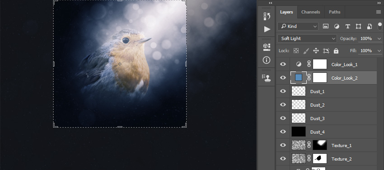384x170 pixels.
Task: Hide the Dust_2 layer
Action: pyautogui.click(x=283, y=105)
